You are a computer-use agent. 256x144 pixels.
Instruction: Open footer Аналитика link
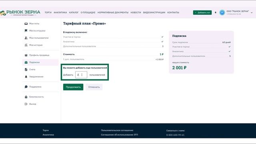(x=48, y=135)
